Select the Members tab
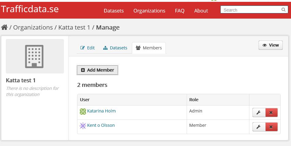This screenshot has width=291, height=146. tap(149, 48)
